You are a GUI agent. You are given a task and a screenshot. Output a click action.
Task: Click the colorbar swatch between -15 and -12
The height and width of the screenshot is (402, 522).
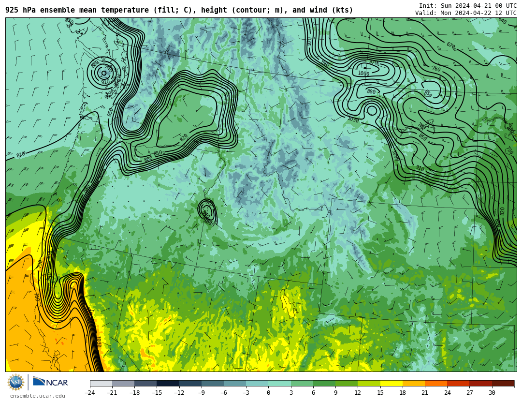pos(168,383)
